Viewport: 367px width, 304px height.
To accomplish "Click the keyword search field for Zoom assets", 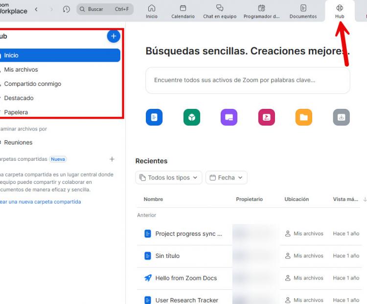I will coord(248,80).
